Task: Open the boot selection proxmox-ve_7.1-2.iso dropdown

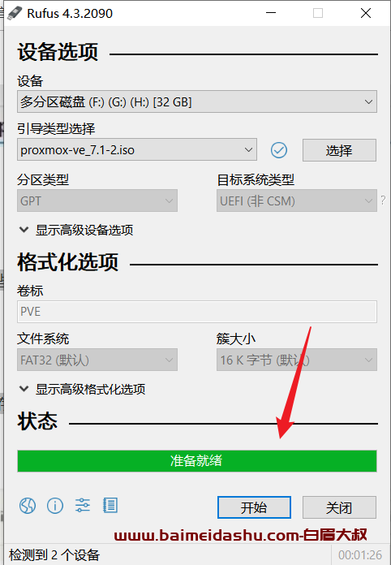Action: pyautogui.click(x=137, y=149)
